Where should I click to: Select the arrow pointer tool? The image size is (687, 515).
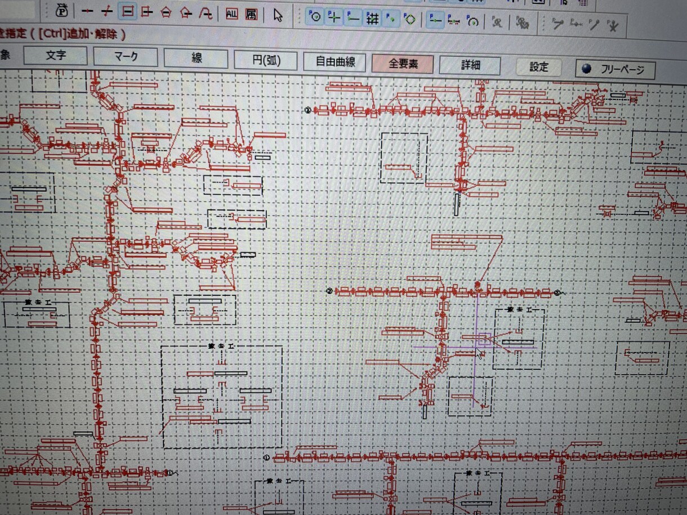(278, 15)
